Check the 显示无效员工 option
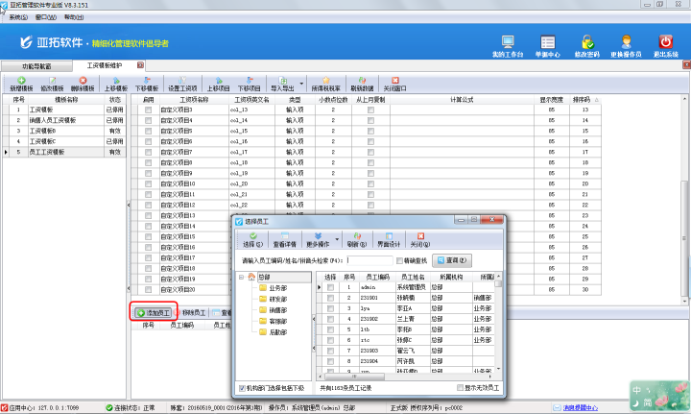691x414 pixels. (460, 388)
